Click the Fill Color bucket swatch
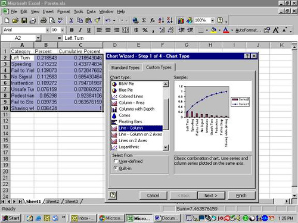Screen dimensions: 298x223 [x=214, y=30]
